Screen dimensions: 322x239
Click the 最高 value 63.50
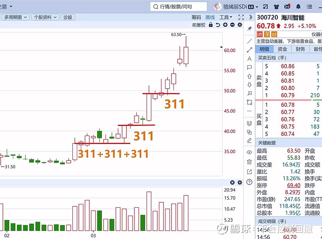tap(294, 151)
